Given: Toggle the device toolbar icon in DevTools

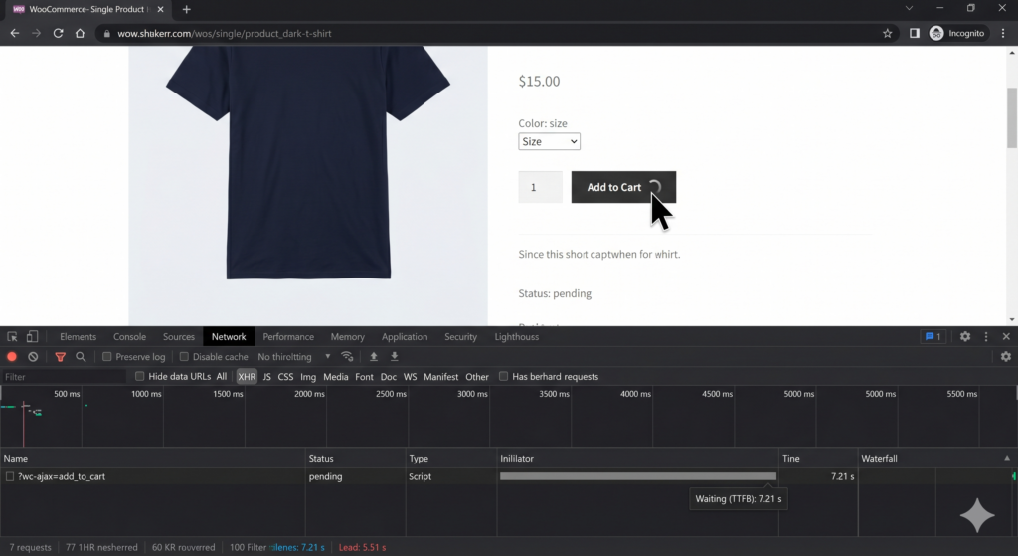Looking at the screenshot, I should (32, 336).
